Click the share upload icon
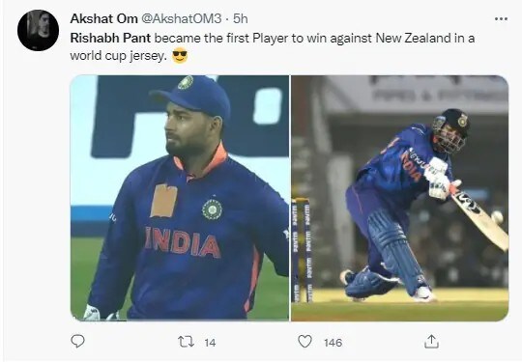The image size is (522, 362). [x=431, y=342]
